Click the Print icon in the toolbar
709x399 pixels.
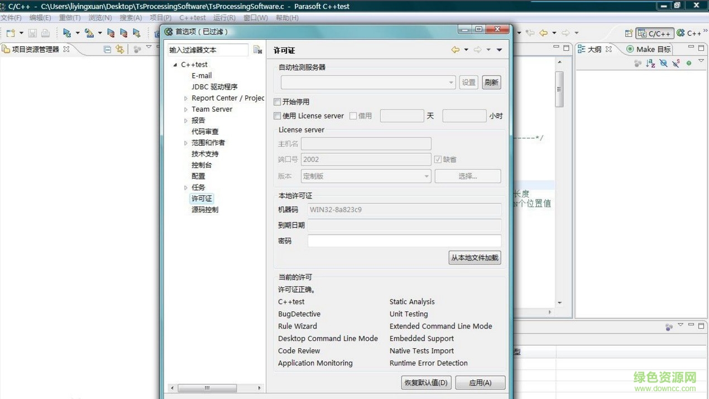pos(46,32)
